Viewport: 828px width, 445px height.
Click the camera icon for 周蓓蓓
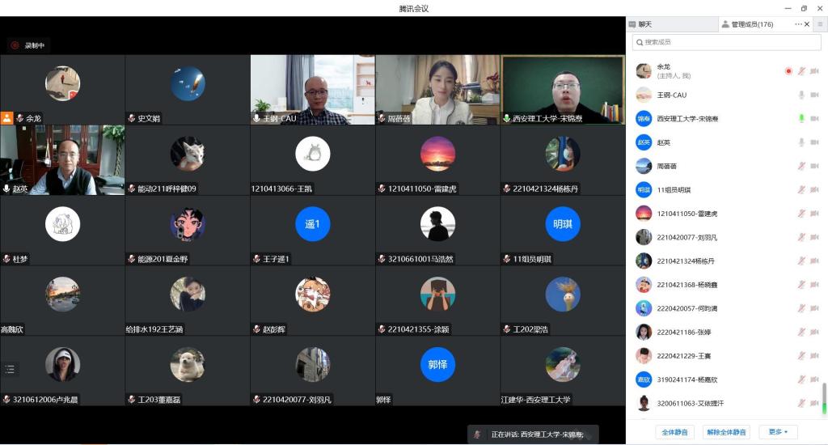(814, 166)
